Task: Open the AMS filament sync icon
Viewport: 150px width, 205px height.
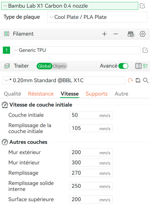Action: coord(131,34)
